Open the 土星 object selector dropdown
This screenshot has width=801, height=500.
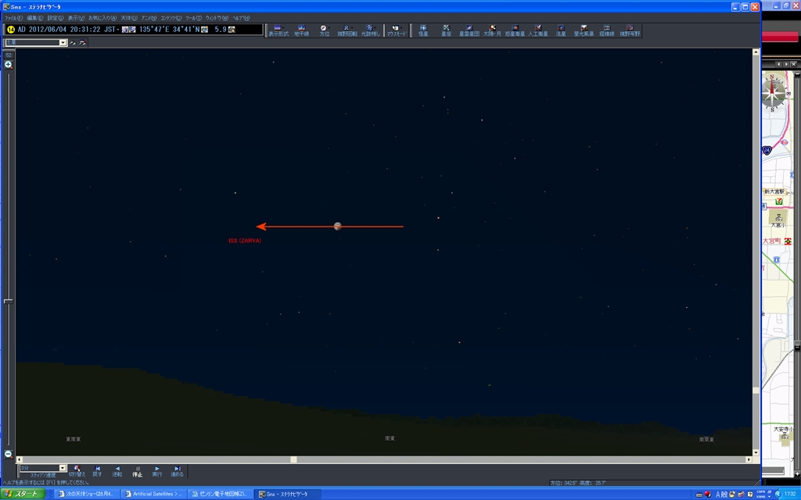[63, 43]
